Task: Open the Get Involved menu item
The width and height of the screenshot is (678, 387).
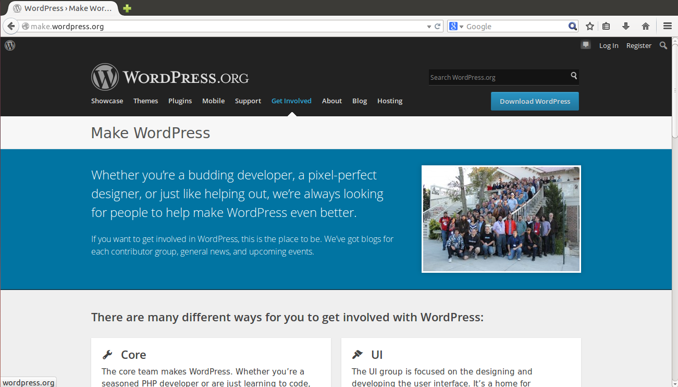Action: (291, 101)
